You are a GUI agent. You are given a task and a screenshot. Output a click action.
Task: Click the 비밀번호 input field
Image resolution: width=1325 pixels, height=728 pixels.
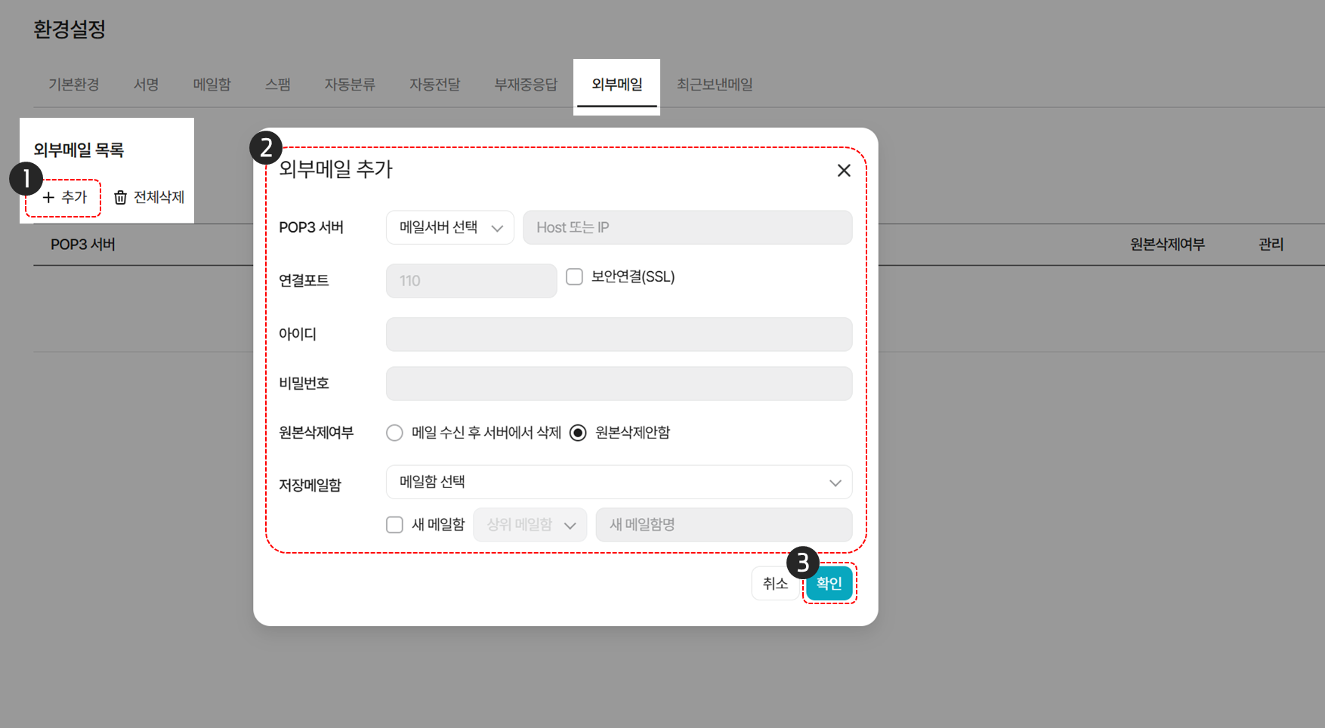coord(619,384)
